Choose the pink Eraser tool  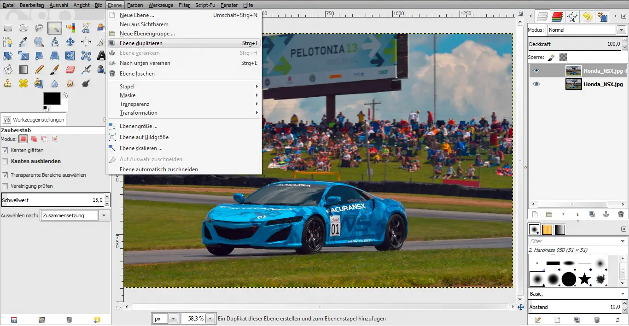(70, 70)
